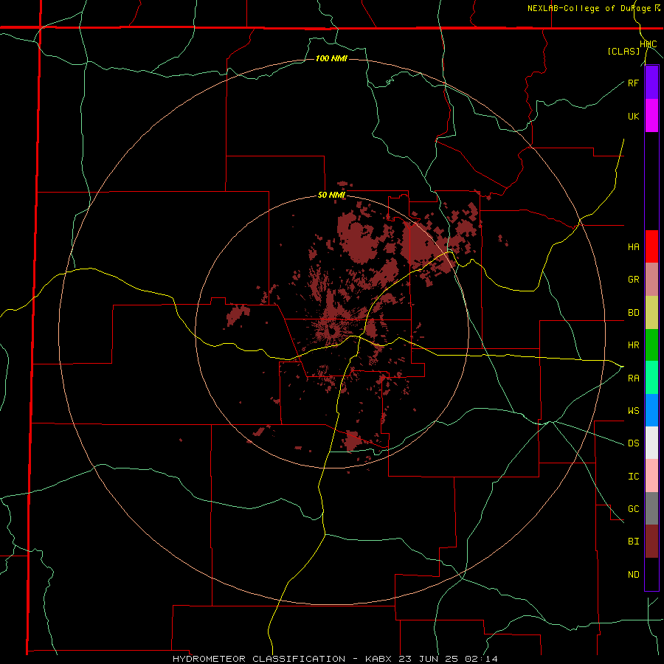Select the BD yellow legend swatch
Screen dimensions: 664x664
[x=651, y=313]
